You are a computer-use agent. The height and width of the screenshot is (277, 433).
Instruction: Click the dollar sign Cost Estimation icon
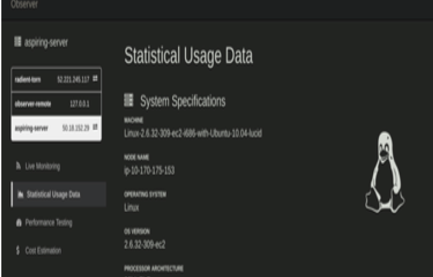(x=18, y=250)
